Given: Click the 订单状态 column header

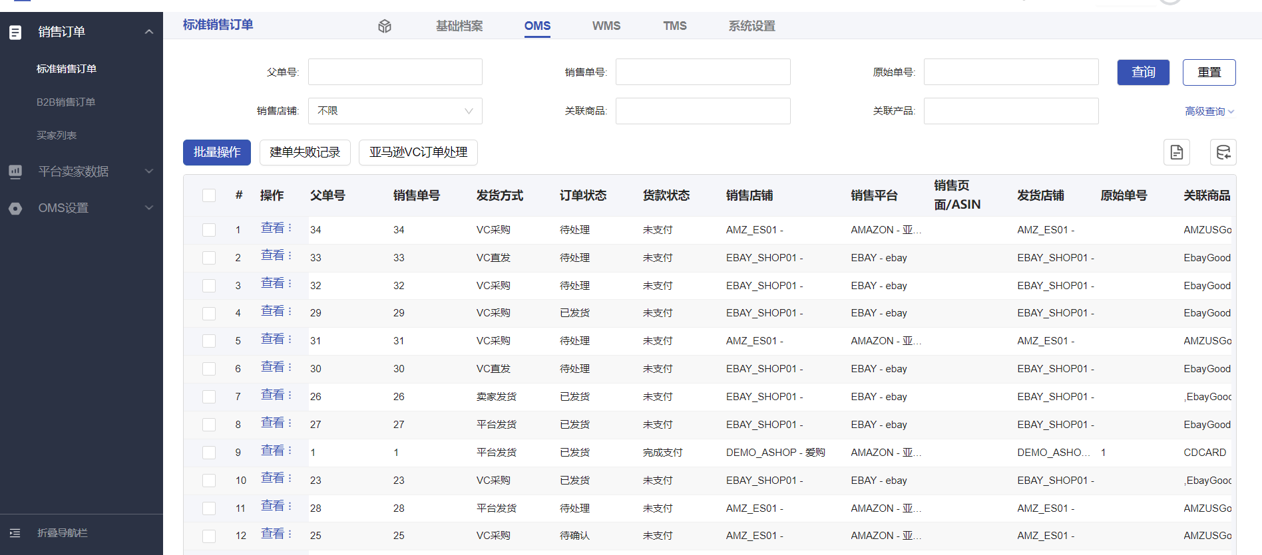Looking at the screenshot, I should pos(583,195).
